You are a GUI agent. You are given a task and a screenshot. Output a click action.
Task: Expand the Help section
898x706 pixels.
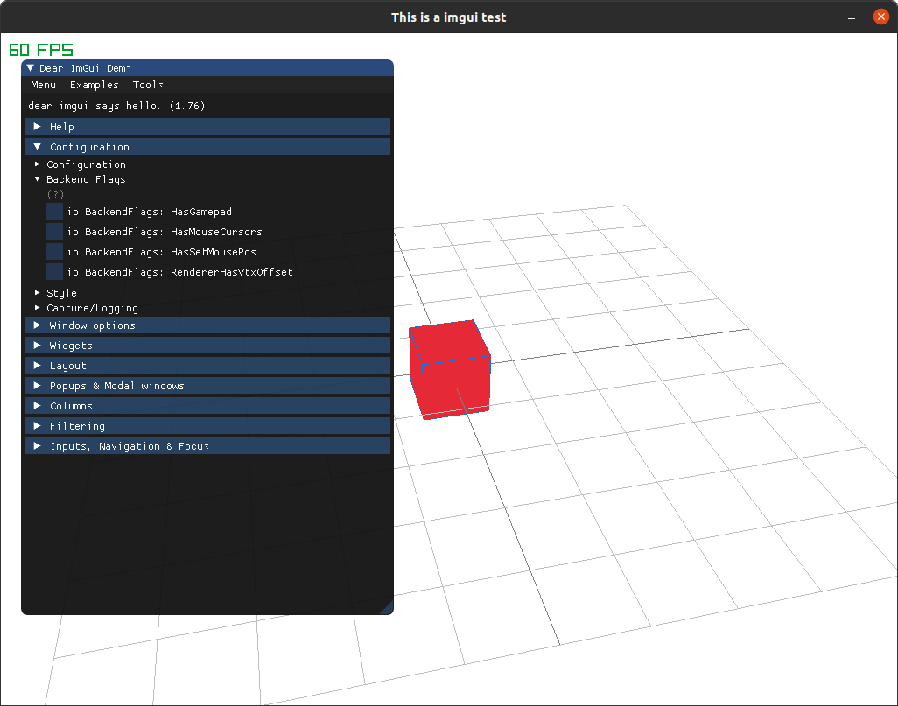pyautogui.click(x=208, y=127)
